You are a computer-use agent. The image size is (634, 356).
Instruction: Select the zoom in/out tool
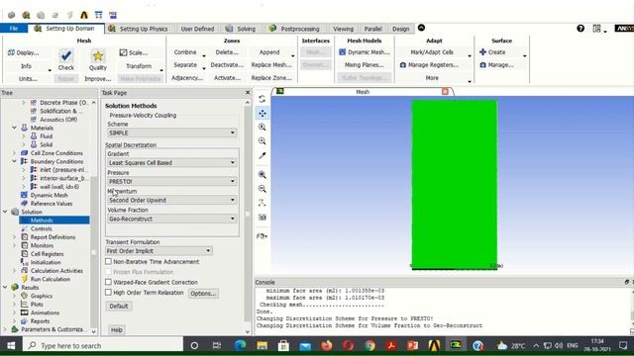pyautogui.click(x=262, y=128)
